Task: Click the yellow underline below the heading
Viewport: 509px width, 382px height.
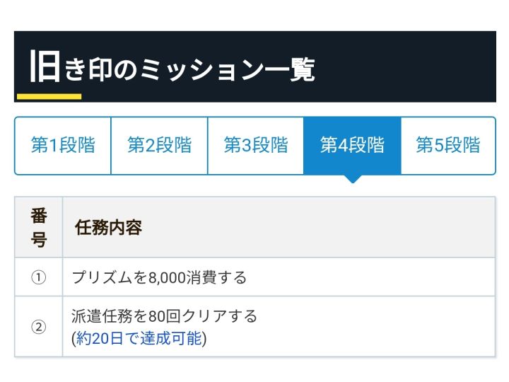Action: pos(49,96)
